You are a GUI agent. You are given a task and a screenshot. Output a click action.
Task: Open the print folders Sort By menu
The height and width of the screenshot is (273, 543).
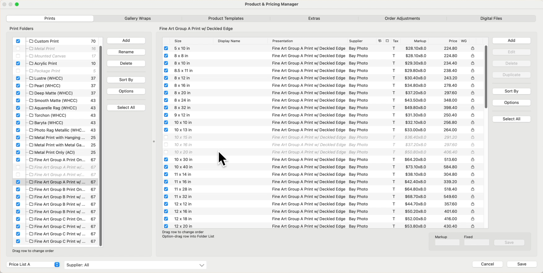pyautogui.click(x=126, y=80)
